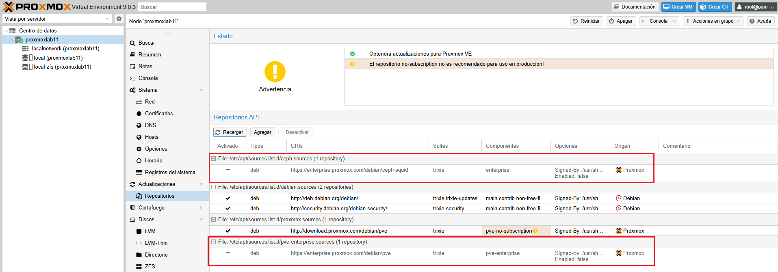Collapse Discos section arrow
778x272 pixels.
tap(201, 220)
